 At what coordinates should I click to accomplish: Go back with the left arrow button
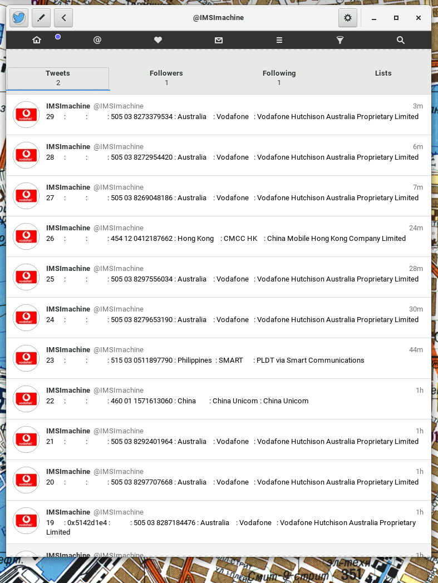pyautogui.click(x=63, y=18)
